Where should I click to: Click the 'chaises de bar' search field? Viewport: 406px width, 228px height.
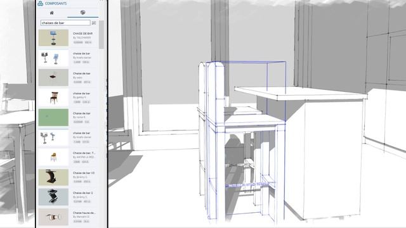coord(65,23)
